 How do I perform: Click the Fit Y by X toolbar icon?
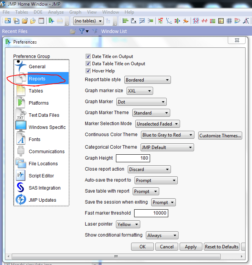coord(134,21)
